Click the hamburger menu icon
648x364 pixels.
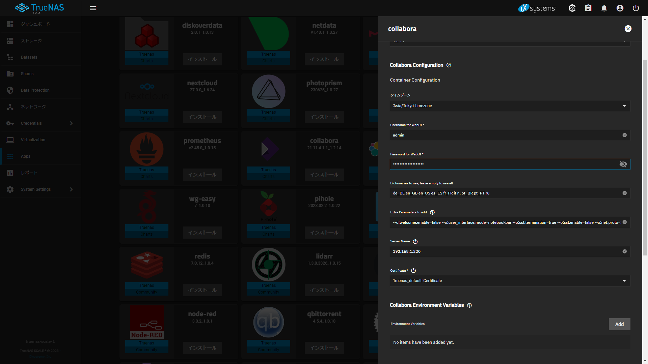(93, 8)
